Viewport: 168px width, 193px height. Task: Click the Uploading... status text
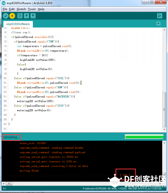coord(12,137)
